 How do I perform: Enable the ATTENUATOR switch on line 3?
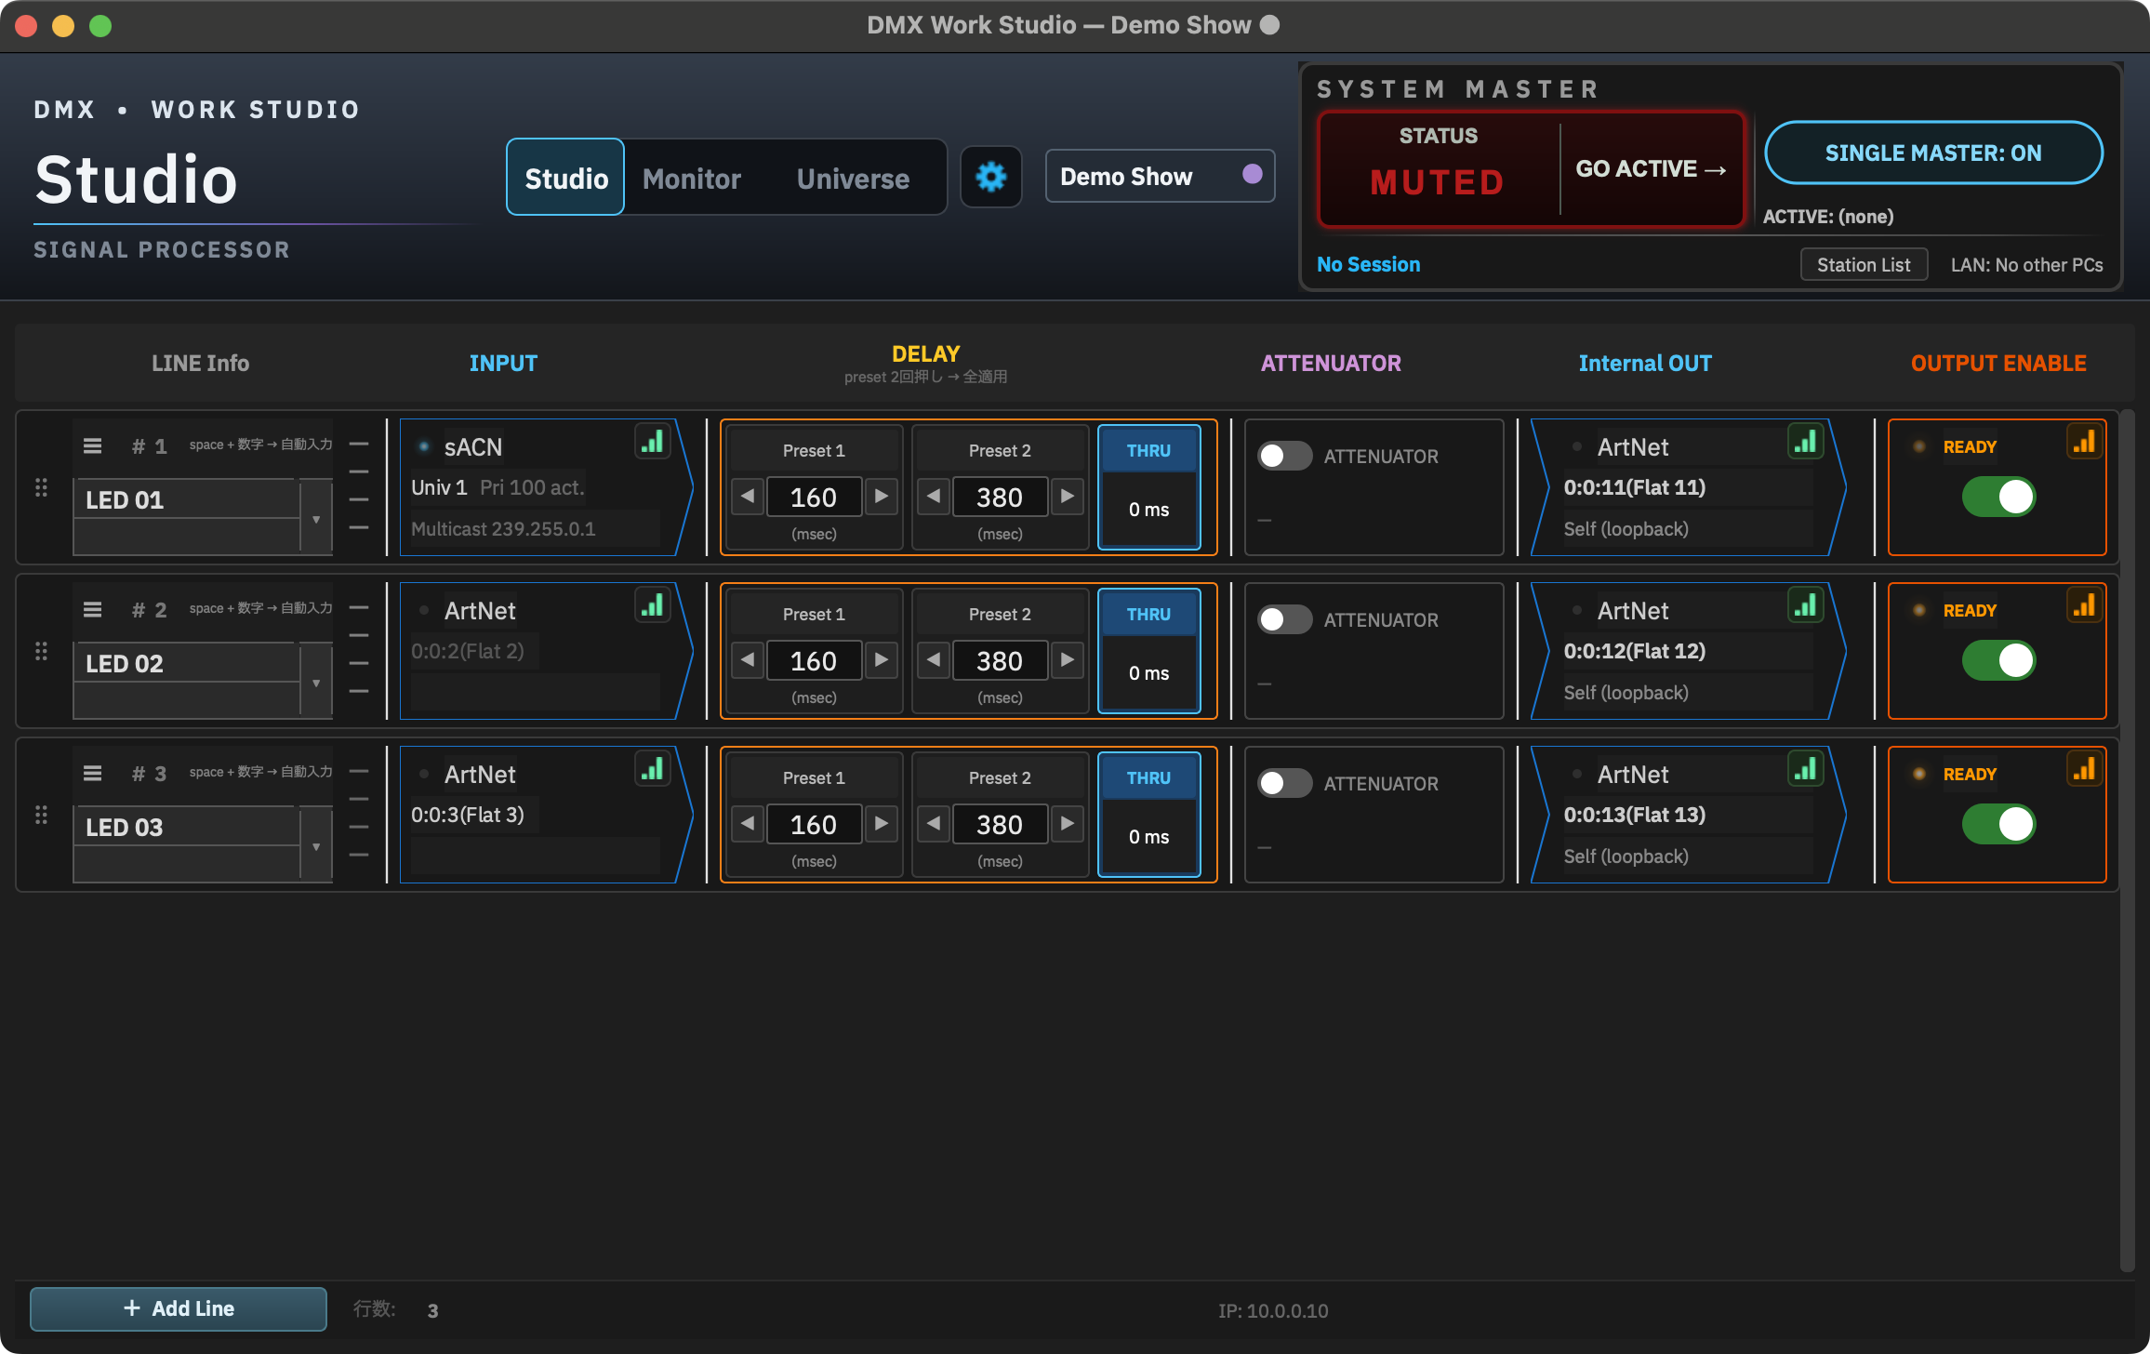tap(1284, 783)
